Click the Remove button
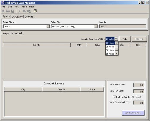Viewport: 150px width, 121px height. (x=139, y=39)
